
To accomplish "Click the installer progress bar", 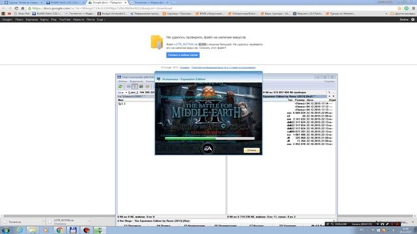I will click(x=210, y=138).
